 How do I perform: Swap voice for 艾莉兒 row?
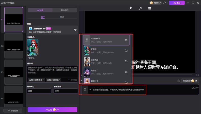[x=126, y=51]
